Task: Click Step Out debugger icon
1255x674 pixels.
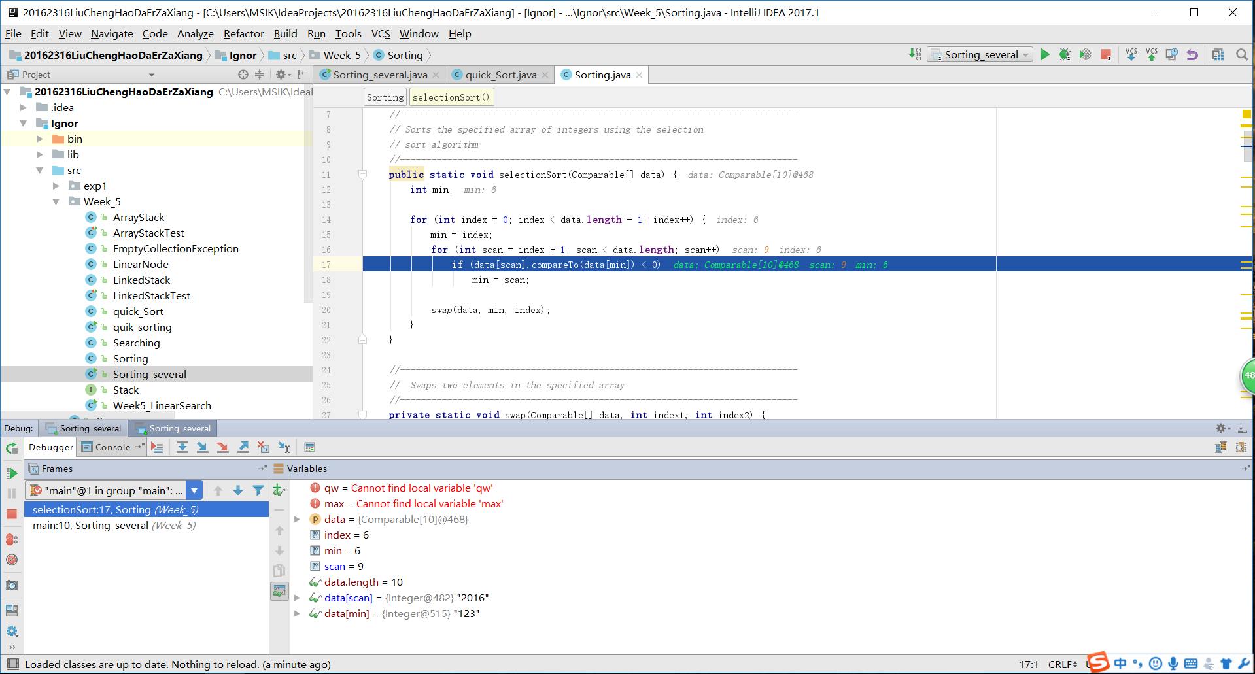Action: pyautogui.click(x=243, y=447)
